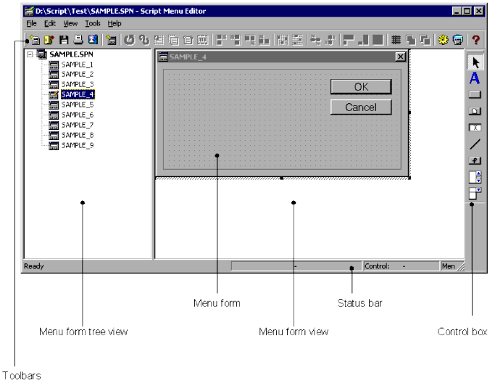Select SAMPLE_1 in the tree view

pyautogui.click(x=77, y=65)
